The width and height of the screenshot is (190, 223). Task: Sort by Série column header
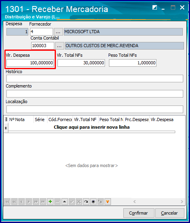[x=40, y=119]
